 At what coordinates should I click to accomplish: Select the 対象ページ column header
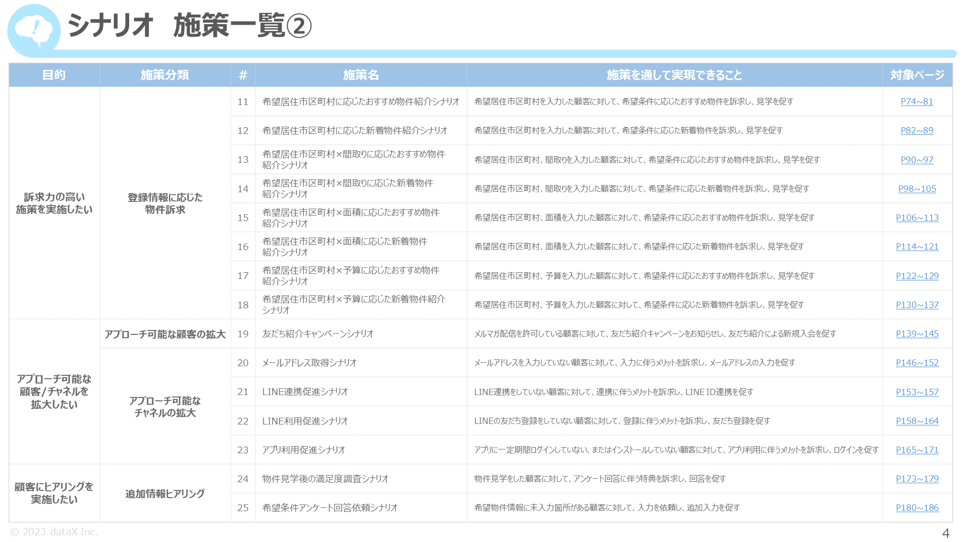coord(917,75)
